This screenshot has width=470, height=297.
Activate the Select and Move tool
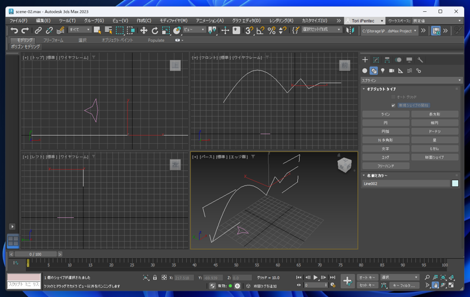click(143, 31)
